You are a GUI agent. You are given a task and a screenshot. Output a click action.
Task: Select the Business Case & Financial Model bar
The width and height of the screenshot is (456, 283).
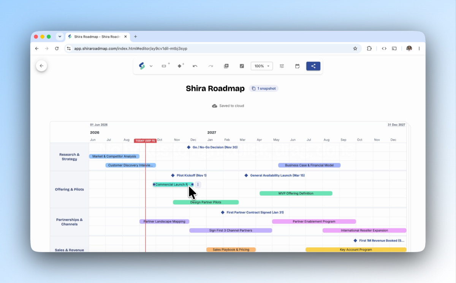click(309, 165)
